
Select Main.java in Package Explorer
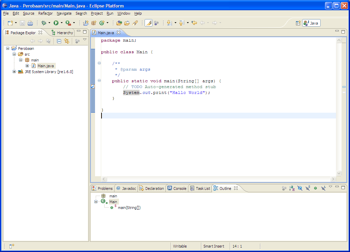pyautogui.click(x=45, y=66)
